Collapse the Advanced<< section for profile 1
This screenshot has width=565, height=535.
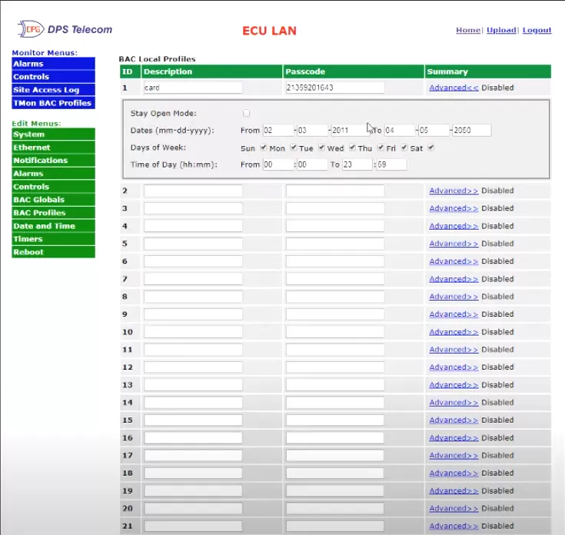click(x=454, y=88)
